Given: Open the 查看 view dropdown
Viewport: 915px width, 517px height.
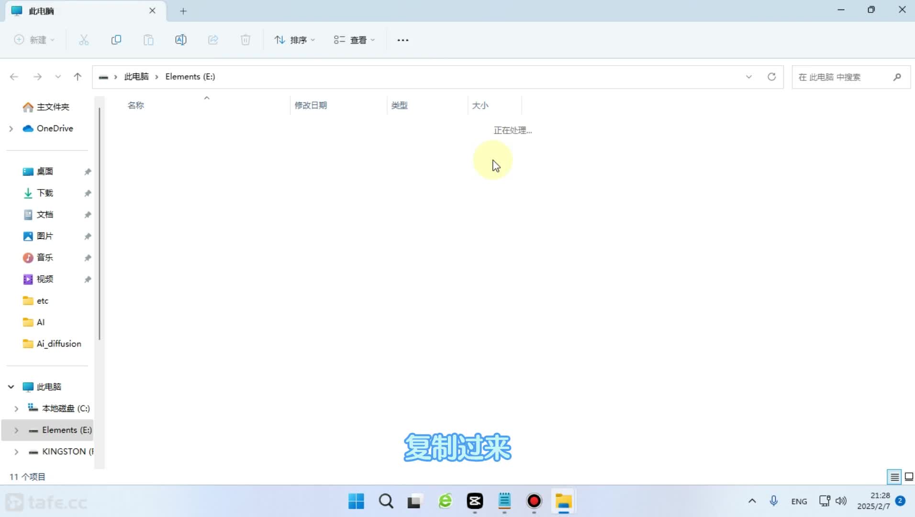Looking at the screenshot, I should tap(354, 40).
